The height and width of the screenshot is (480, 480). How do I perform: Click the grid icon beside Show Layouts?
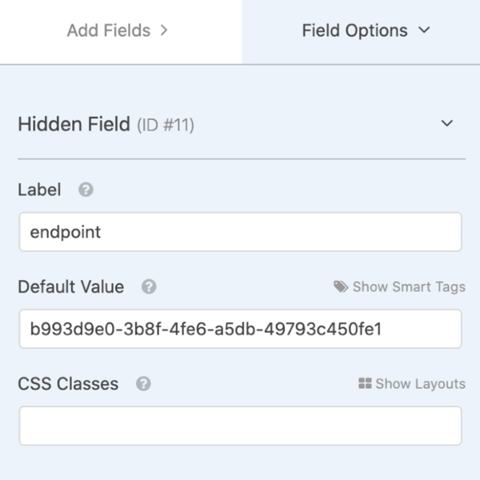[x=365, y=384]
